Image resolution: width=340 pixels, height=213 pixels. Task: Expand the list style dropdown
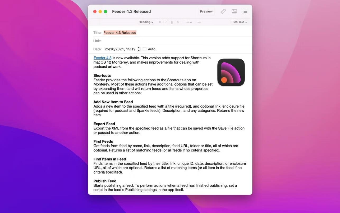(x=189, y=22)
